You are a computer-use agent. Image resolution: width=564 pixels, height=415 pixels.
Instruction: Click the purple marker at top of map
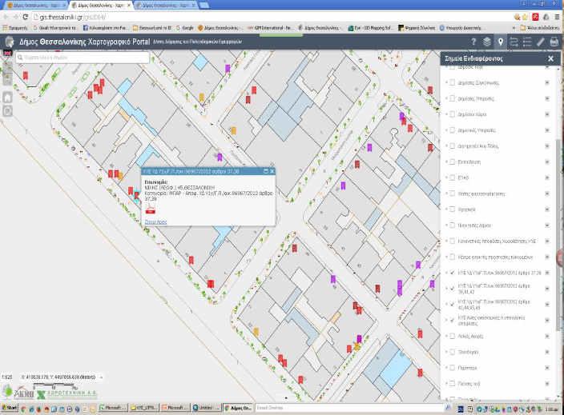228,68
